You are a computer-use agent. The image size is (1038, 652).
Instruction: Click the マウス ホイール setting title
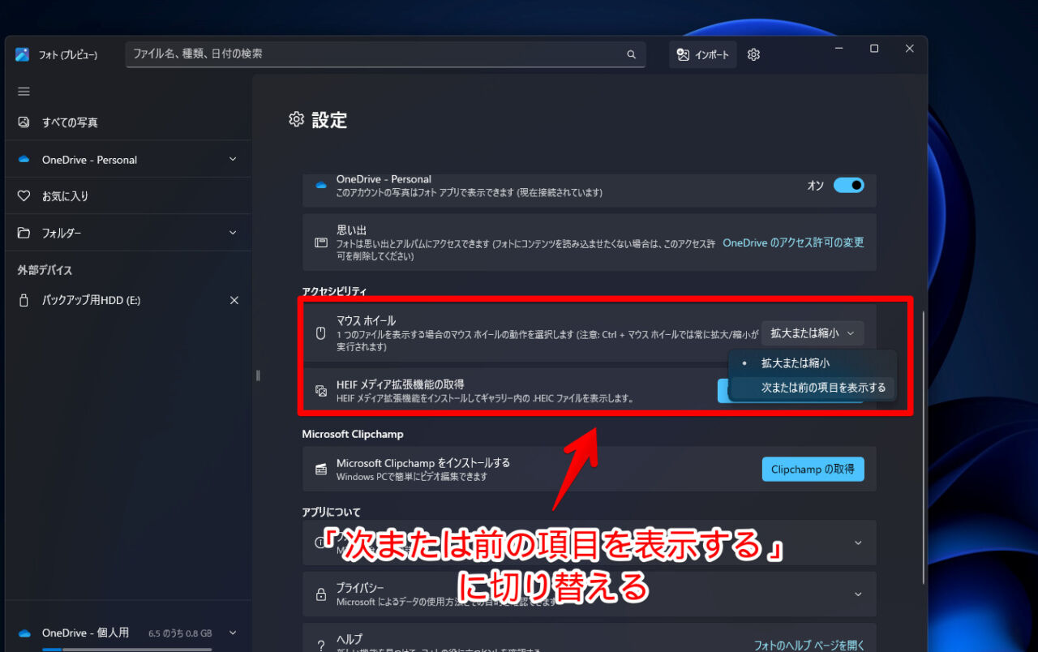click(x=366, y=321)
